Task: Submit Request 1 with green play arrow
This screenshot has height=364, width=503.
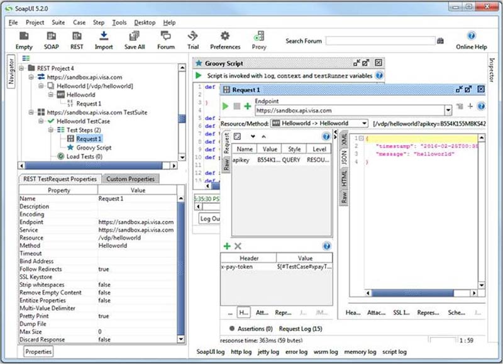Action: pyautogui.click(x=226, y=106)
